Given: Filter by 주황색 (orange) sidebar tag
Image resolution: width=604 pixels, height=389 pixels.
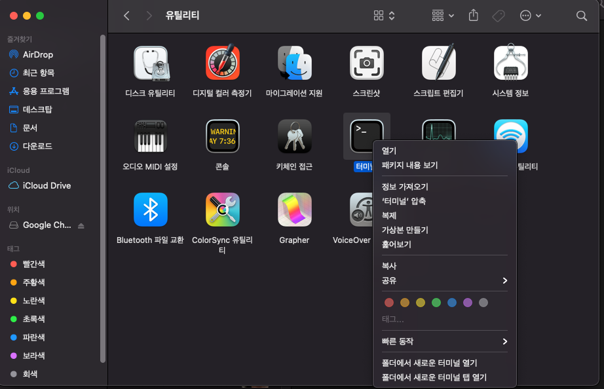Looking at the screenshot, I should [x=28, y=283].
